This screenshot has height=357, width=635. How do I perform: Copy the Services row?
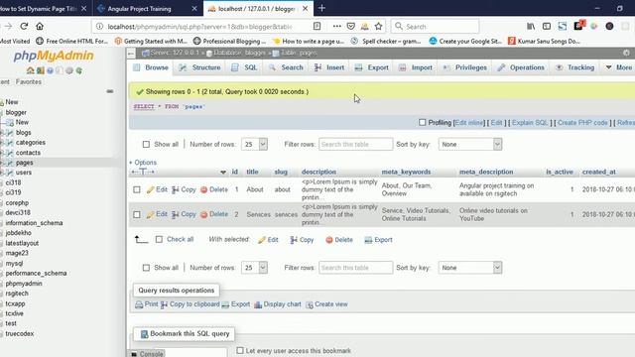coord(184,214)
